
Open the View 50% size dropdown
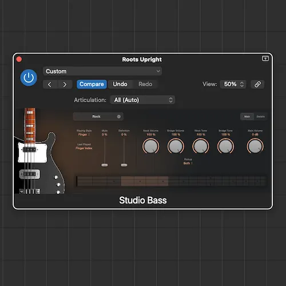tap(233, 84)
